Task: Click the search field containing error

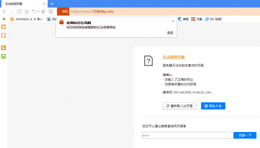Action: tap(188, 136)
